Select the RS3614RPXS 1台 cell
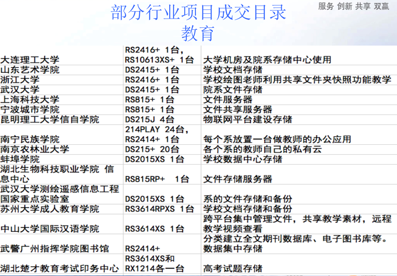397x276 pixels. click(159, 208)
